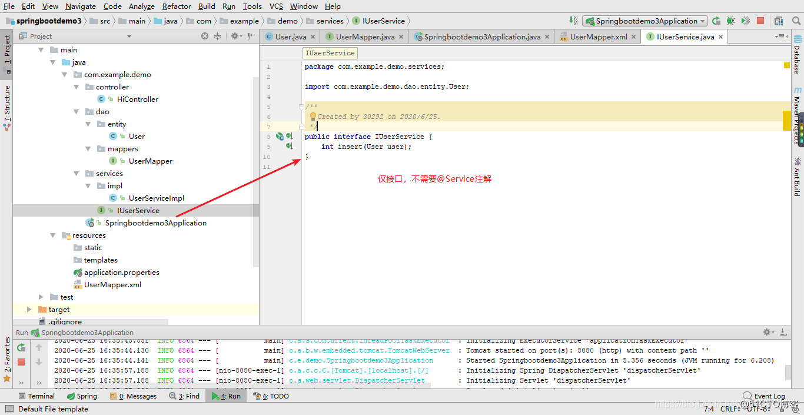Toggle the Structure side tool window
Image resolution: width=804 pixels, height=415 pixels.
[x=7, y=108]
